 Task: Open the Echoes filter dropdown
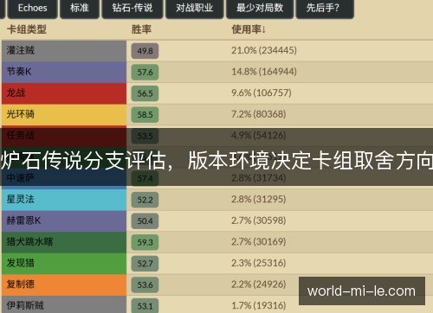[x=32, y=8]
